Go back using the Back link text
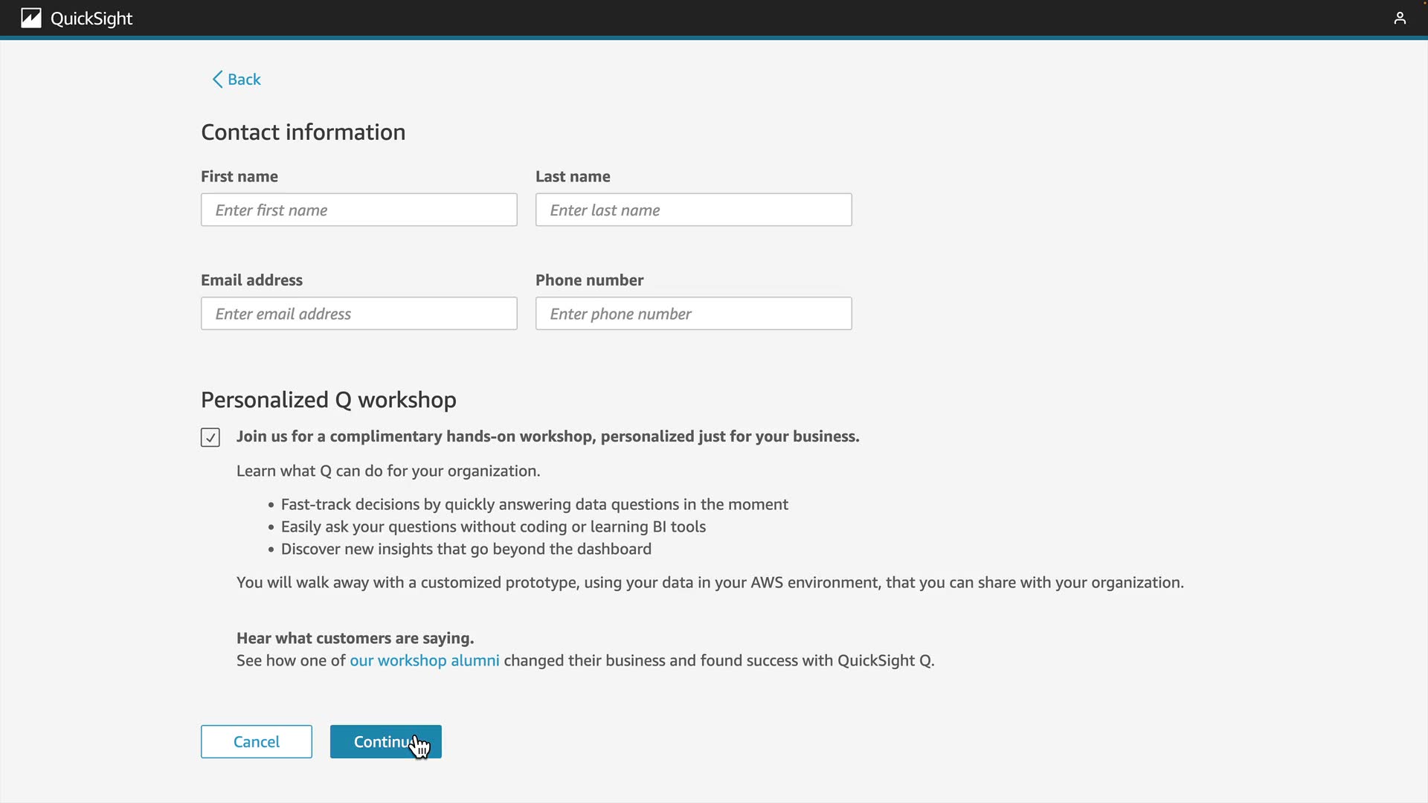 coord(244,80)
